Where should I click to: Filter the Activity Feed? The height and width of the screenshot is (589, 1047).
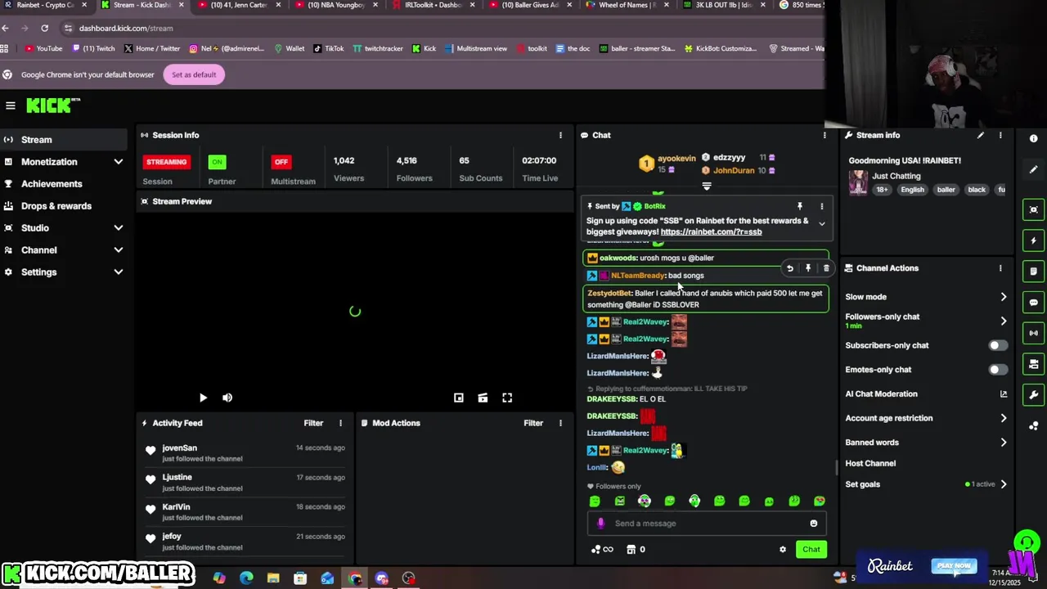(313, 423)
